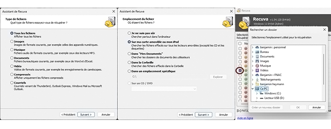Click the Vidéos film icon in the folder tree

pos(257,70)
